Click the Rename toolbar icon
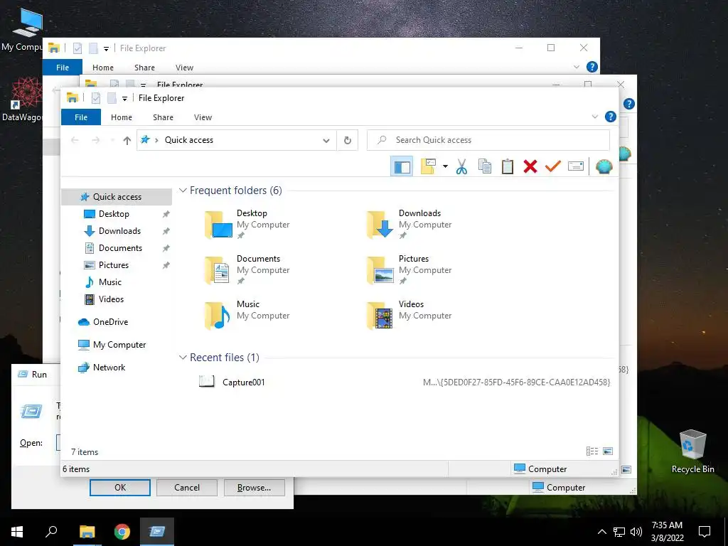728x546 pixels. [x=576, y=166]
